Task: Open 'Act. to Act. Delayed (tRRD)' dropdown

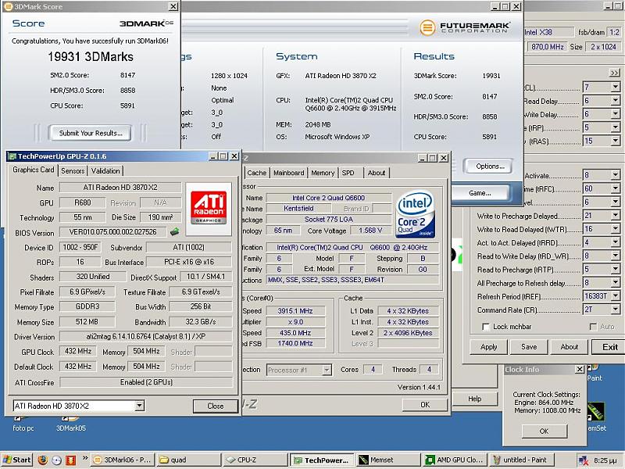Action: tap(616, 242)
